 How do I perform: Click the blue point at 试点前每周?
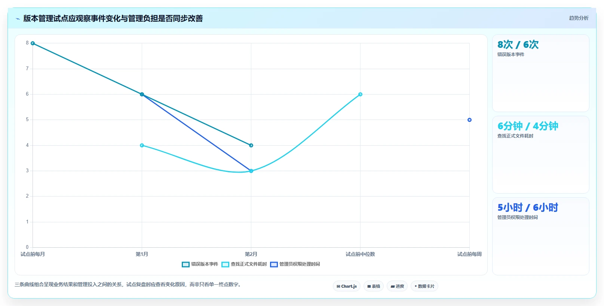[469, 120]
